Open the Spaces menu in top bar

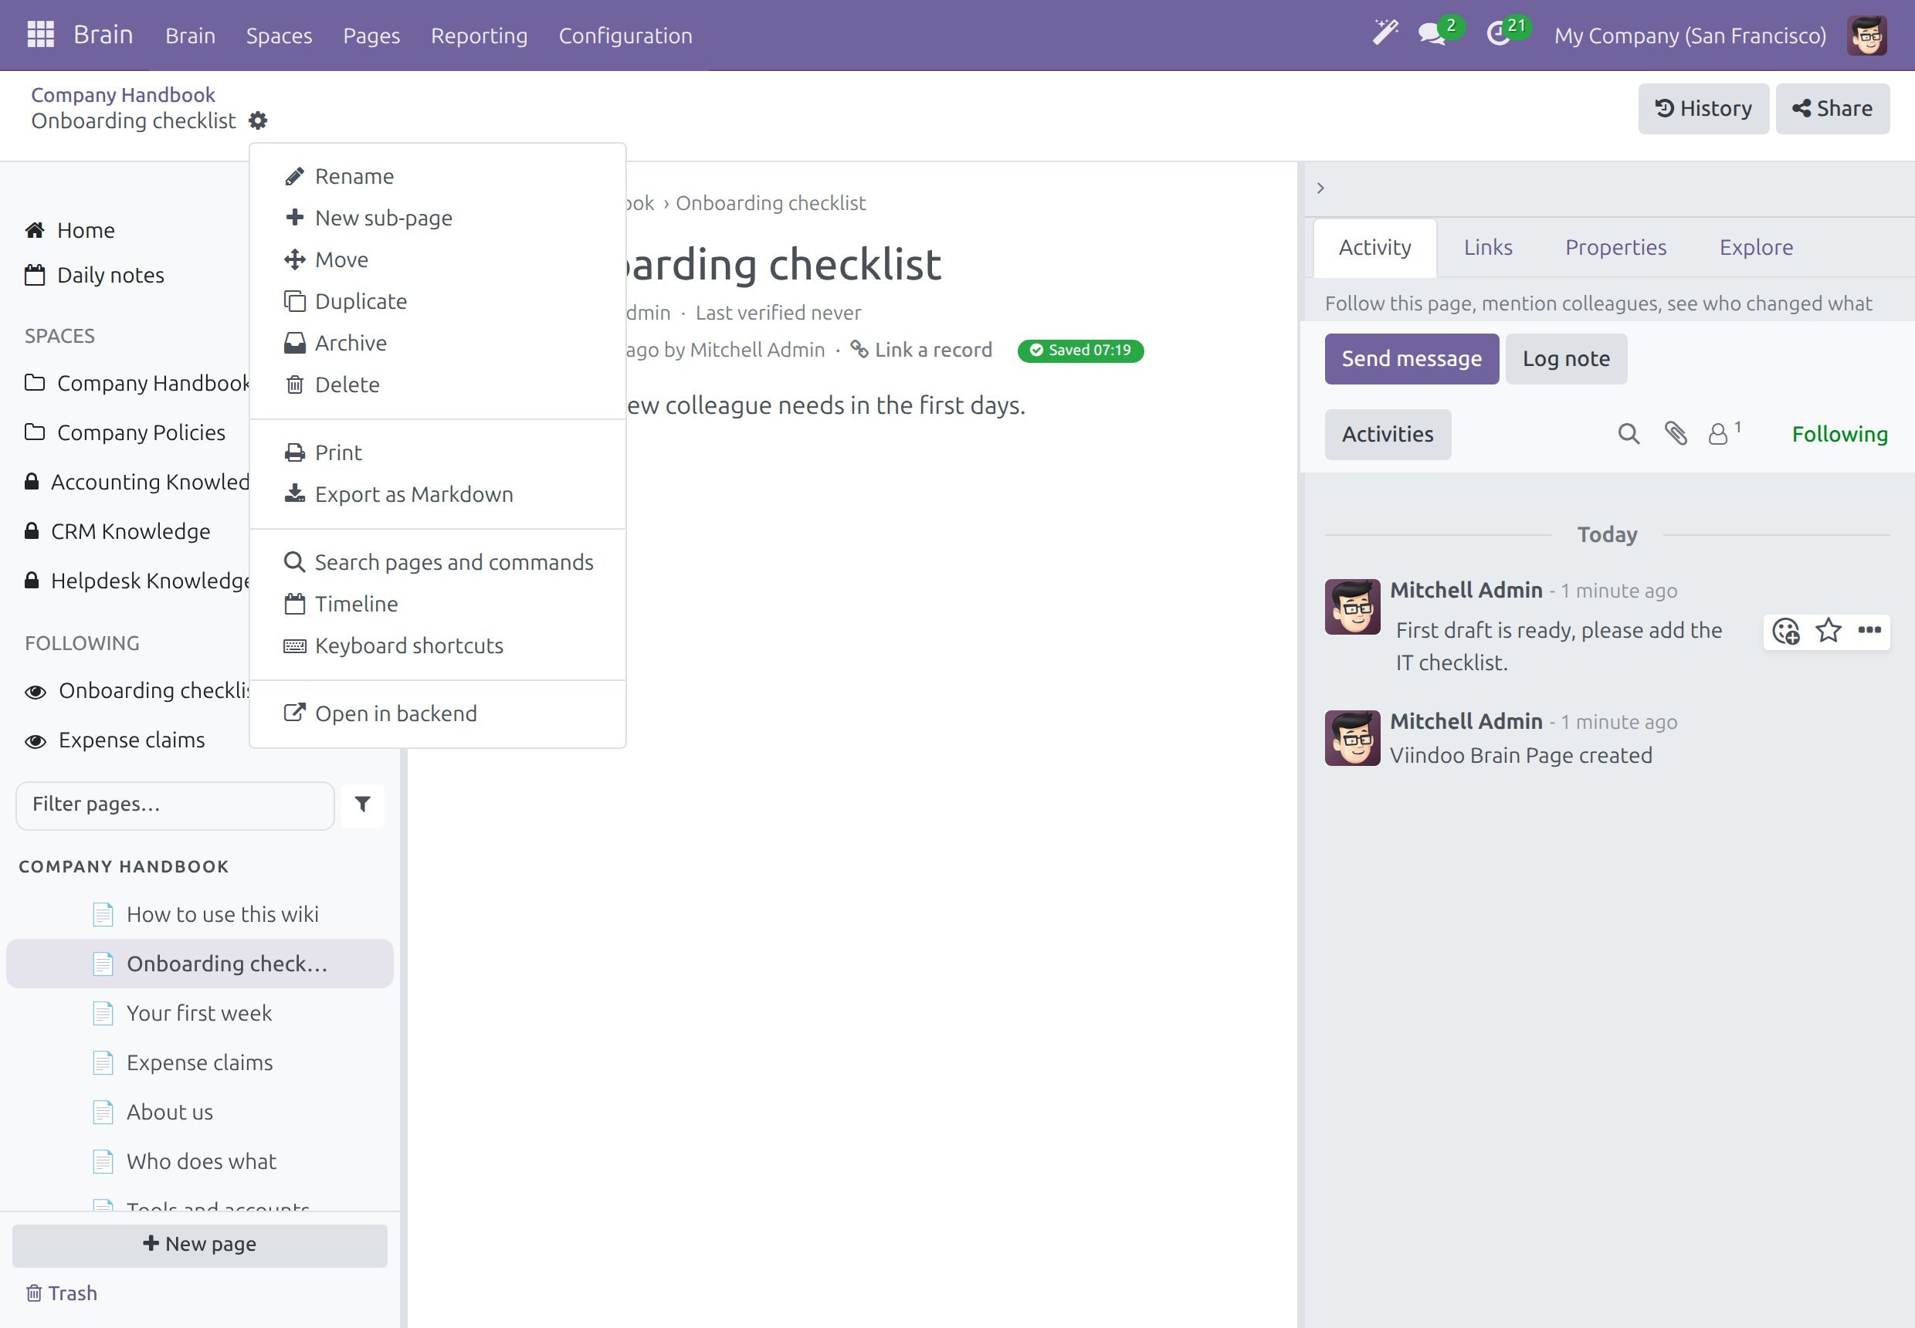[x=279, y=36]
